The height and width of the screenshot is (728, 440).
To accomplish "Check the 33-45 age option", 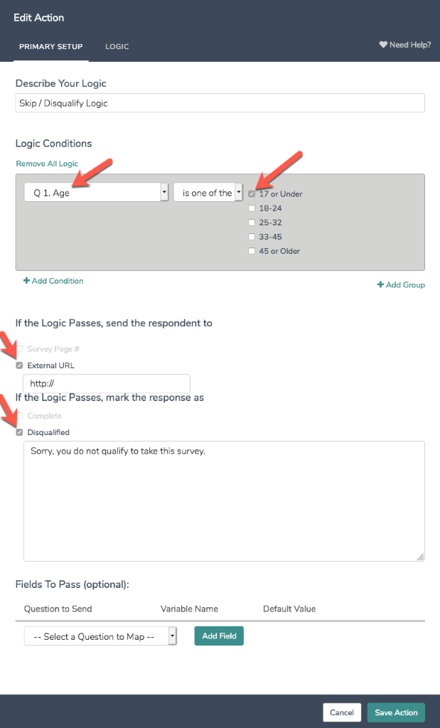I will coord(252,237).
